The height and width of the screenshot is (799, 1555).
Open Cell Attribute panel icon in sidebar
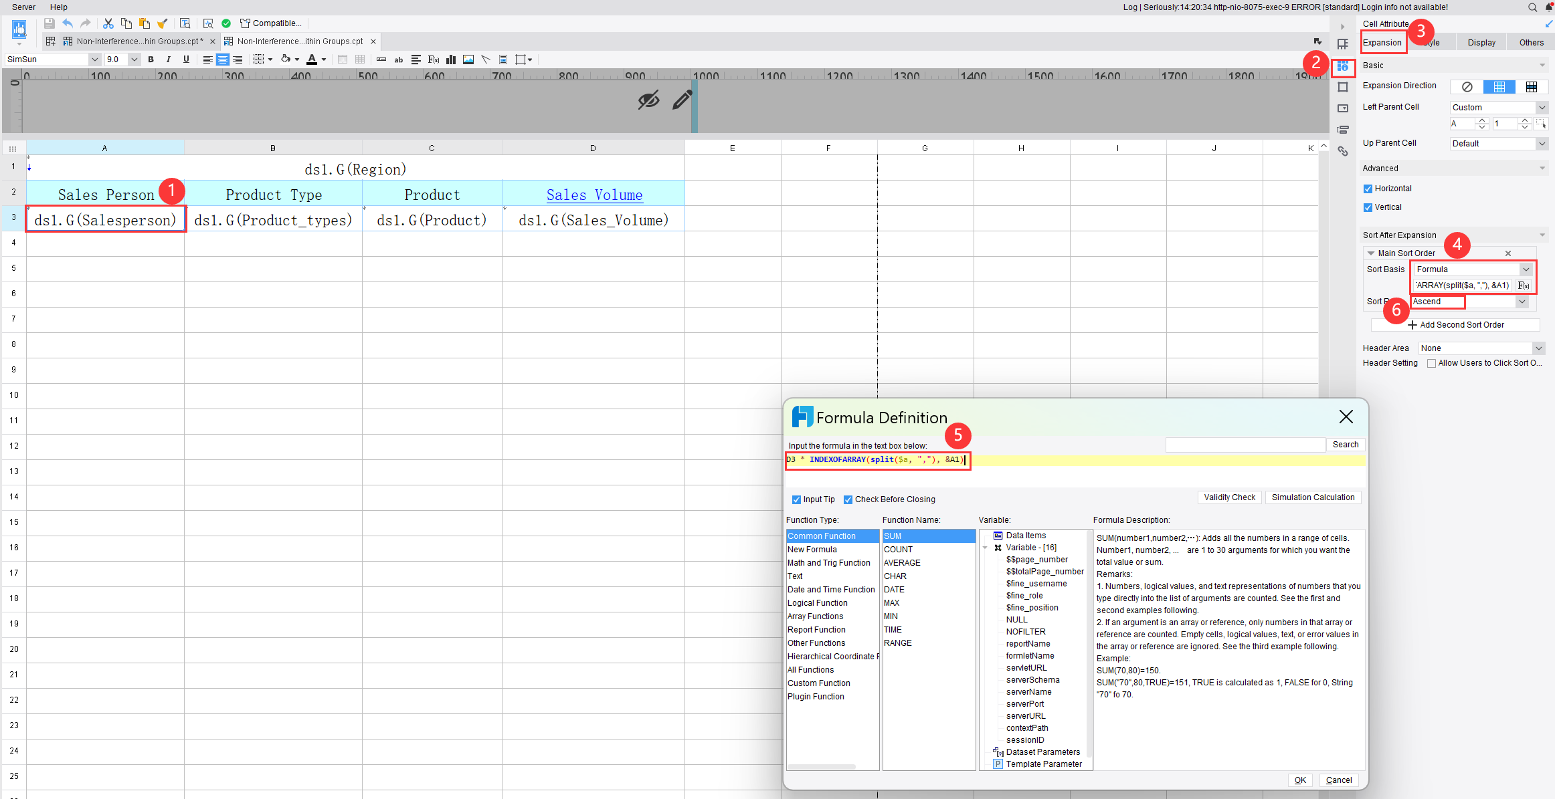(x=1342, y=67)
